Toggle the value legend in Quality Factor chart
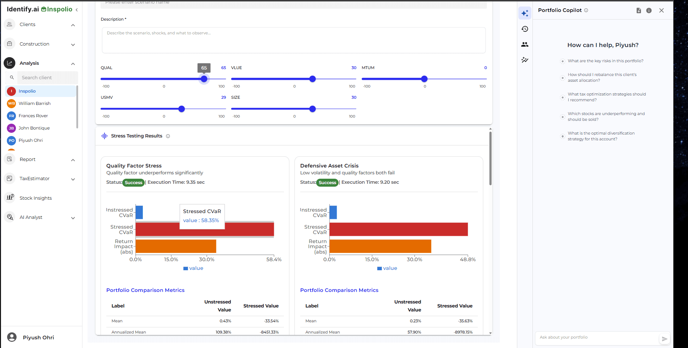This screenshot has width=688, height=348. pos(193,268)
